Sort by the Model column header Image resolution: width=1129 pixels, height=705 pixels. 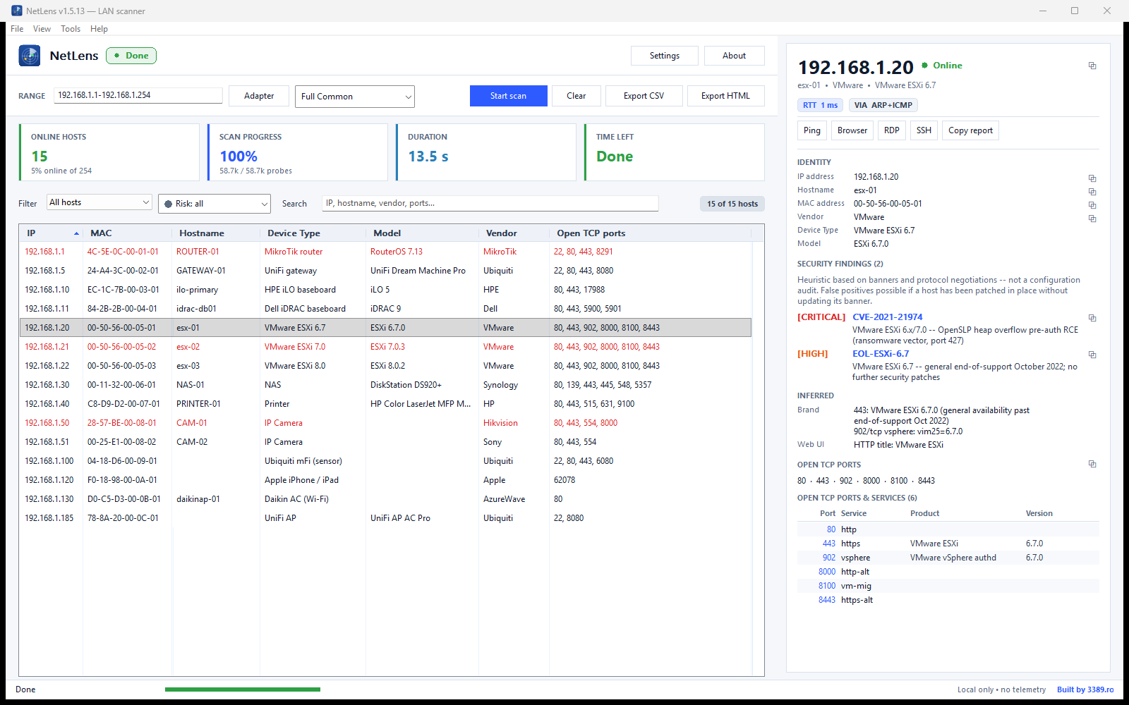[x=422, y=233]
